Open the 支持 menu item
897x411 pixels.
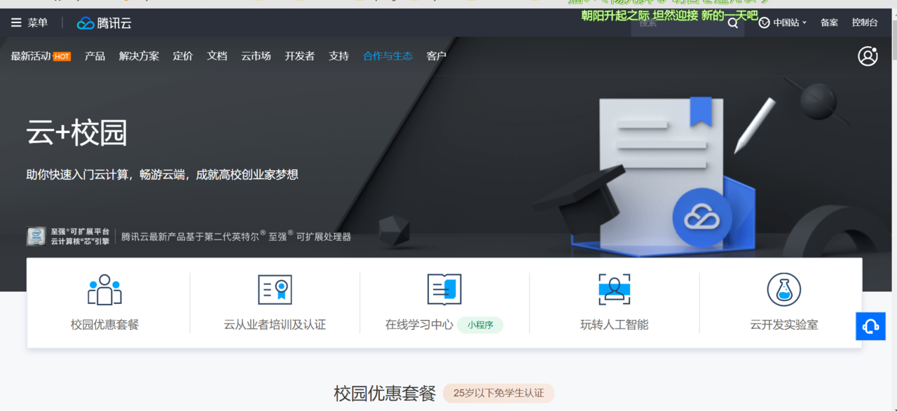click(x=339, y=56)
